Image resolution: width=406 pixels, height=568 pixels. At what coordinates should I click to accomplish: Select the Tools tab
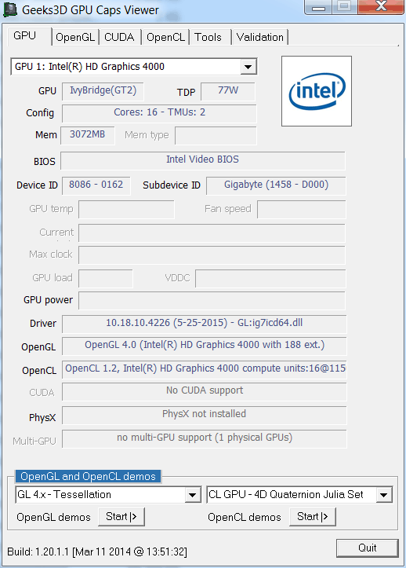pyautogui.click(x=208, y=37)
